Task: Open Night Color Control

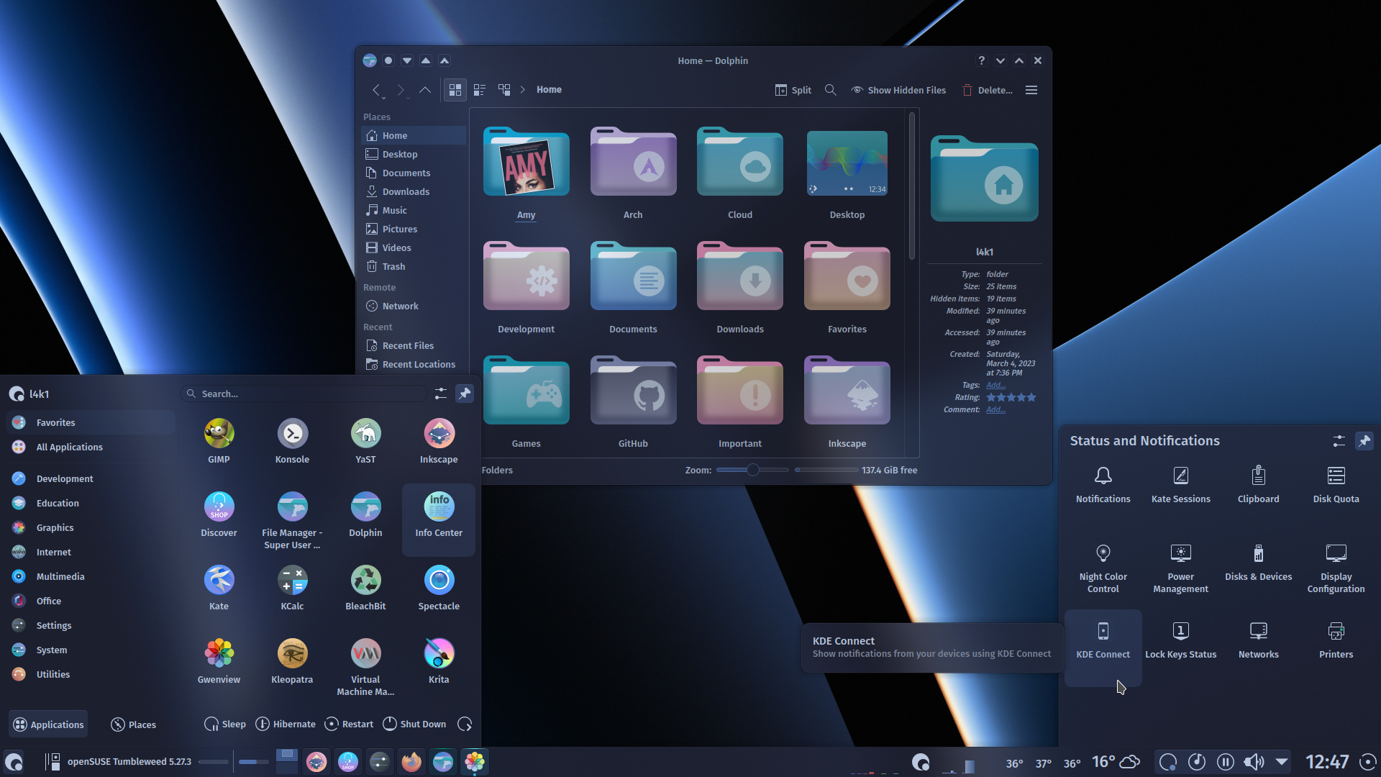Action: click(x=1103, y=568)
